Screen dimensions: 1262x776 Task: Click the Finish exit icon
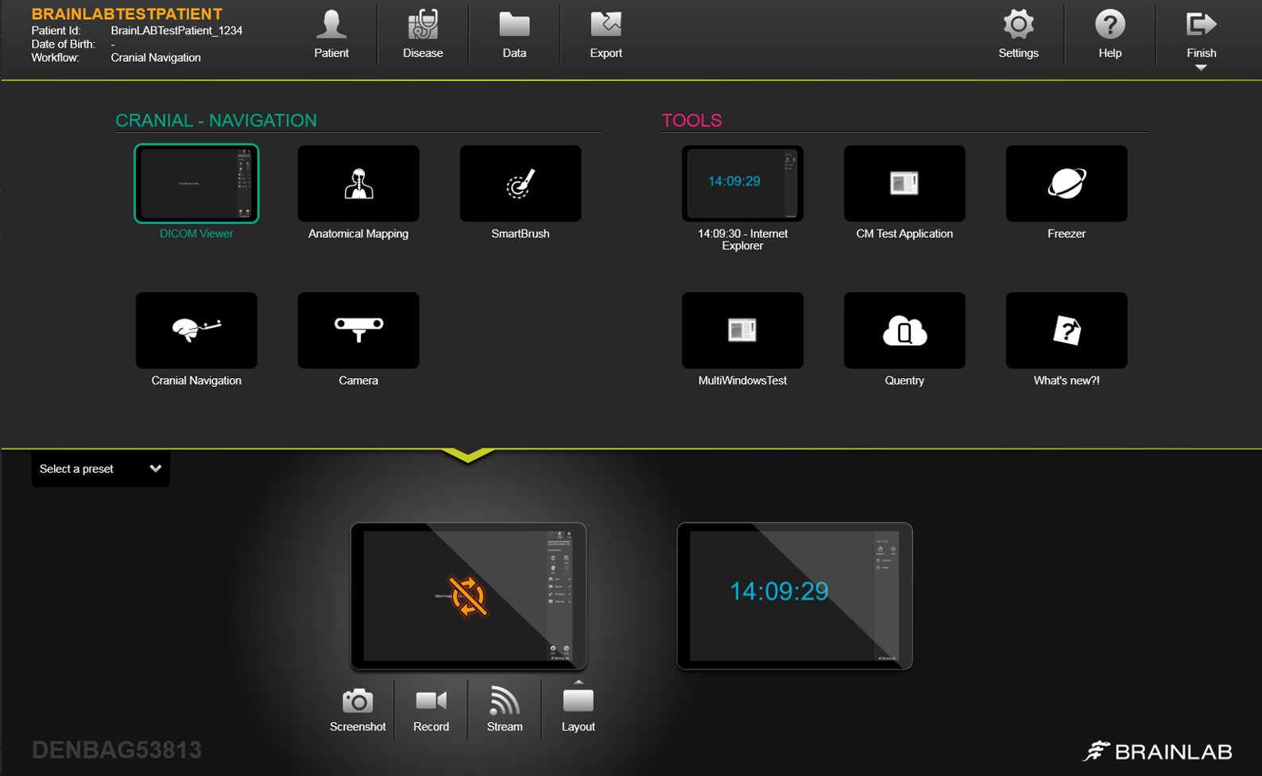tap(1201, 25)
